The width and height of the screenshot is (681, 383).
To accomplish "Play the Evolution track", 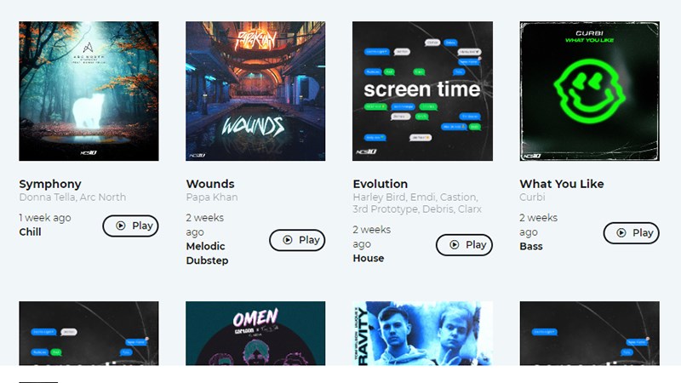I will pyautogui.click(x=464, y=245).
